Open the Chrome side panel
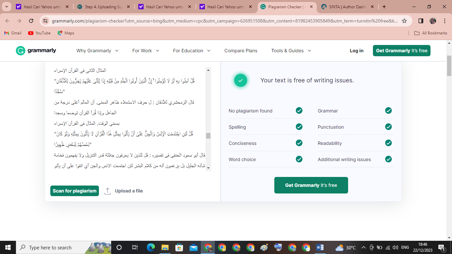Viewport: 452px width, 254px height. coord(421,21)
